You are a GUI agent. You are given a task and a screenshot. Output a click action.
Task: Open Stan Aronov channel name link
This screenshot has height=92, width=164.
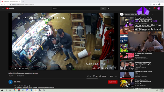pyautogui.click(x=17, y=81)
